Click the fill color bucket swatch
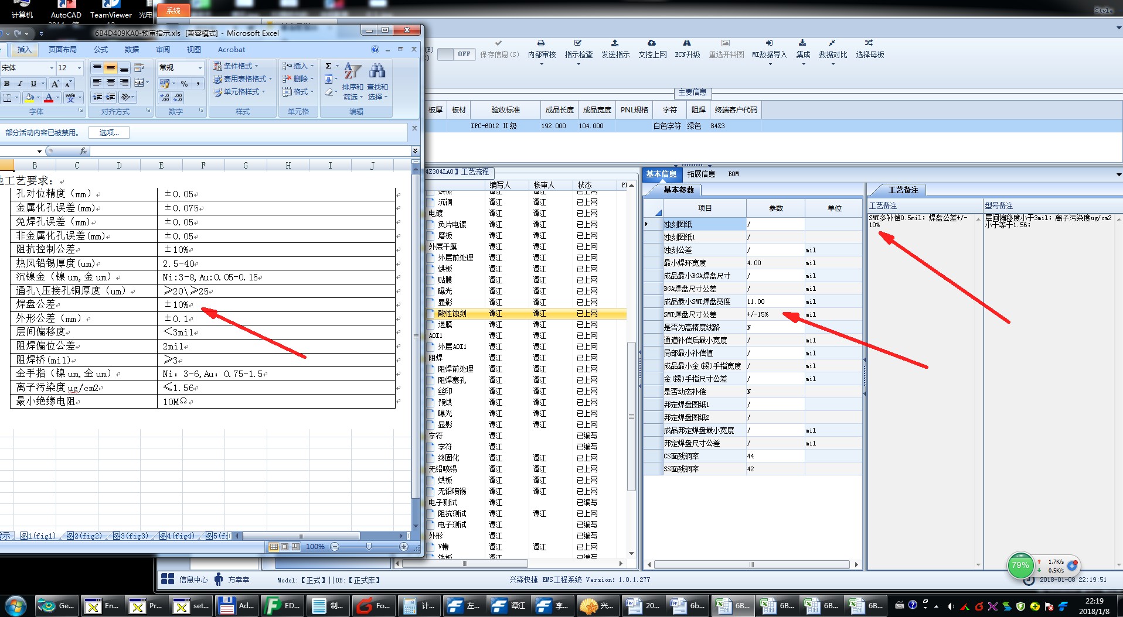Viewport: 1123px width, 617px height. pos(29,98)
